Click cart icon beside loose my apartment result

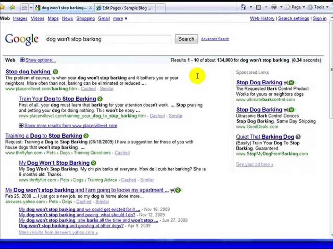pos(172,190)
